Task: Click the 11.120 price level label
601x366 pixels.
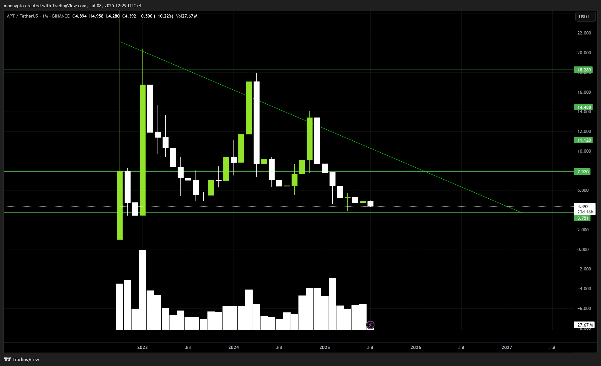Action: (583, 140)
